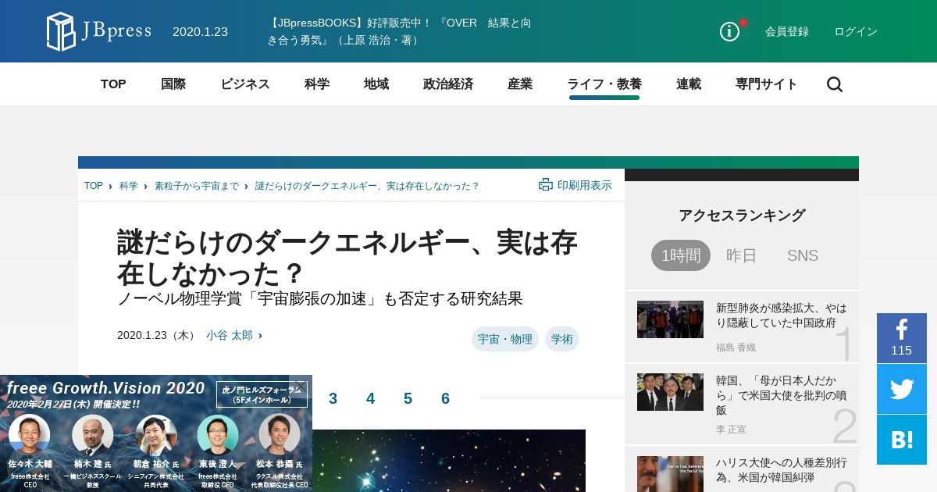Click the article headline 謎だらけのダークエネルギー

(347, 258)
